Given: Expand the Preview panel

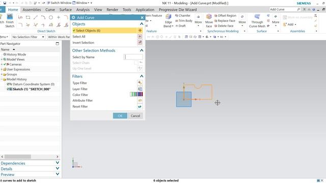Looking at the screenshot, I should tap(58, 174).
